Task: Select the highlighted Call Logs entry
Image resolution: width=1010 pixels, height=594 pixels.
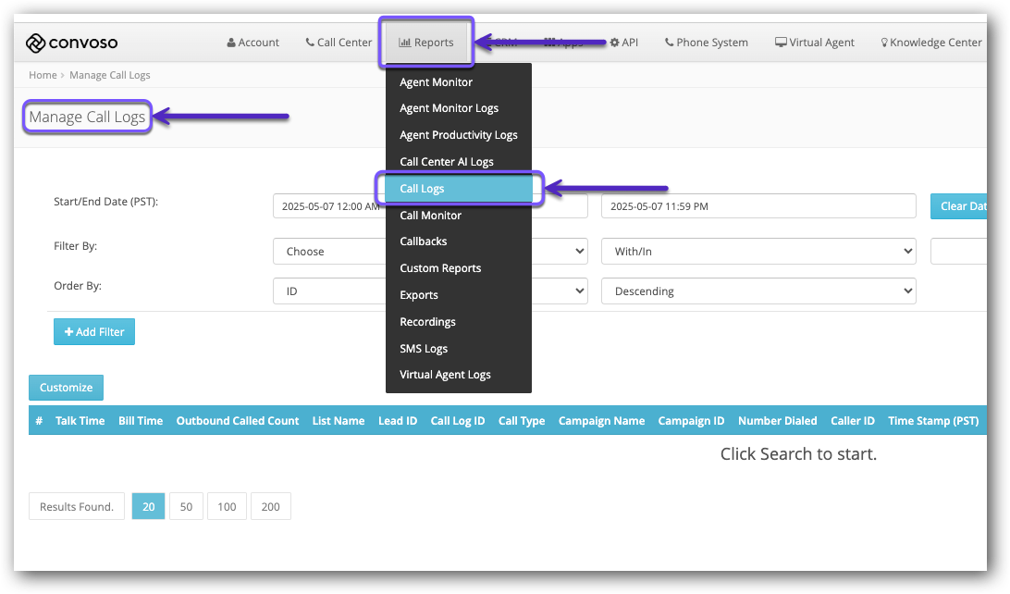Action: pos(459,189)
